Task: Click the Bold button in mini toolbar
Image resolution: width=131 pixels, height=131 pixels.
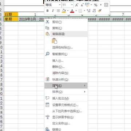Action: click(x=47, y=11)
